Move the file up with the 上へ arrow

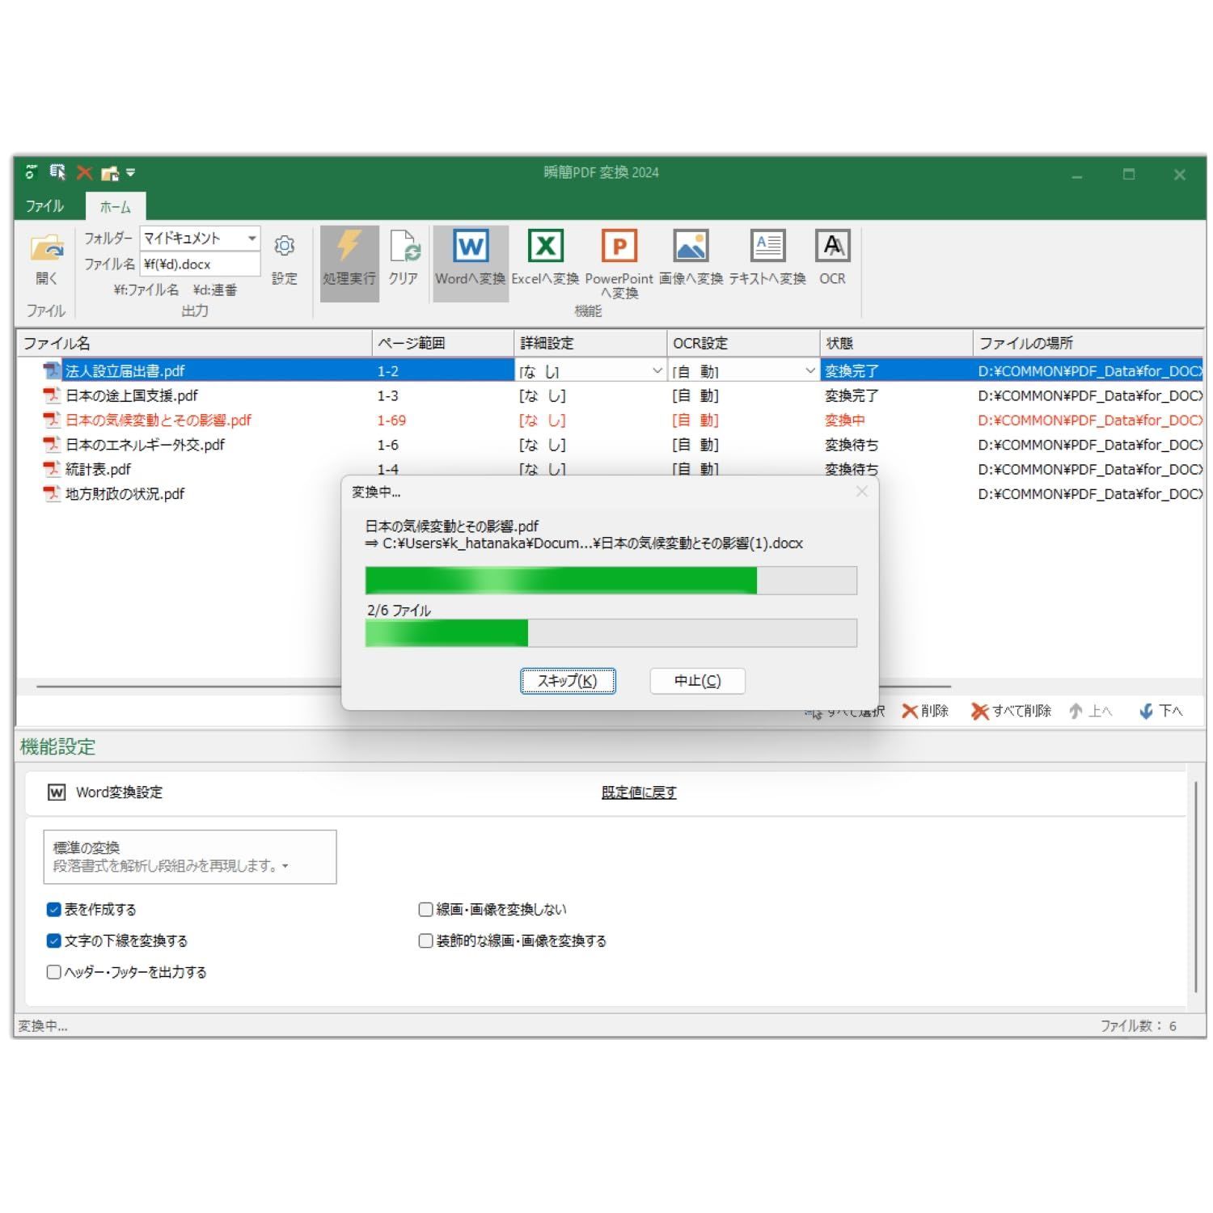1090,711
